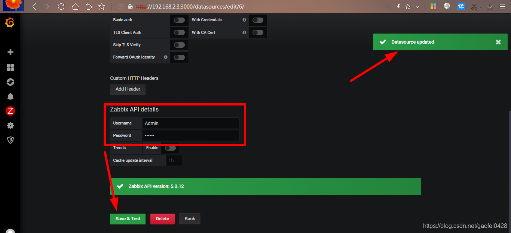Focus the Password input field
Image resolution: width=511 pixels, height=233 pixels.
click(190, 135)
